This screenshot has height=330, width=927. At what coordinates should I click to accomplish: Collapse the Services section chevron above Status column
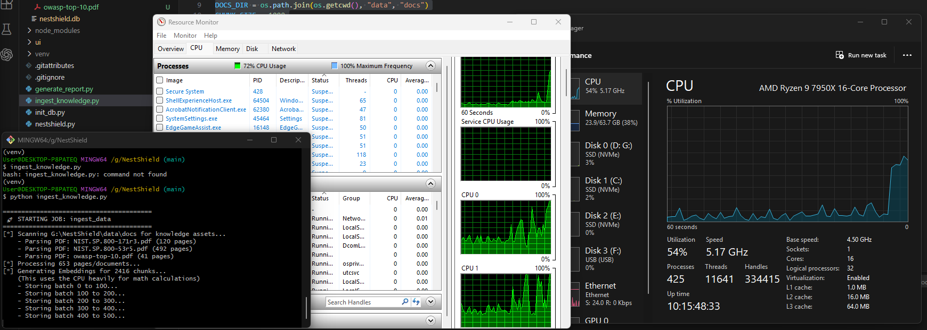click(431, 184)
